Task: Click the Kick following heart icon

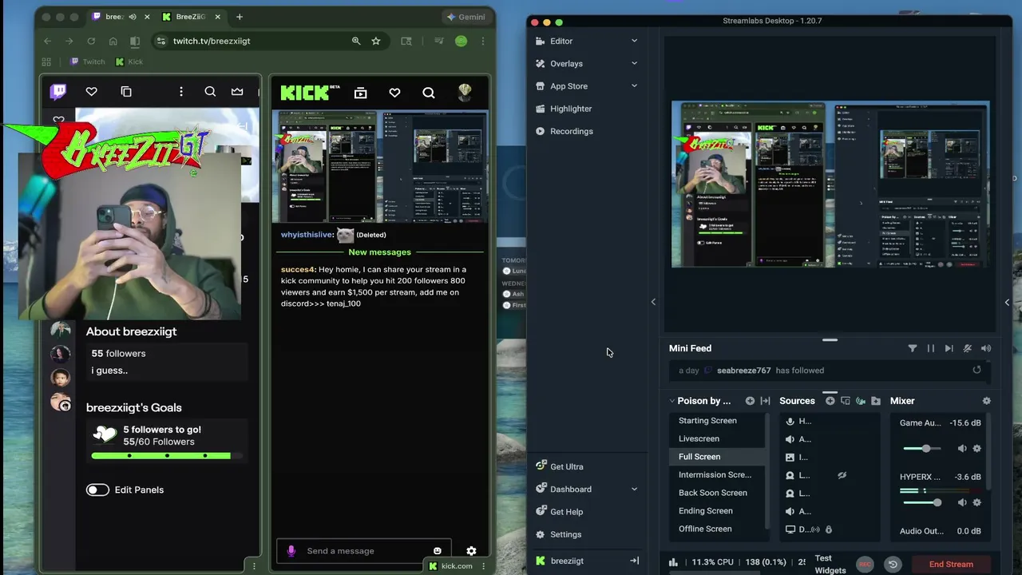Action: coord(394,93)
